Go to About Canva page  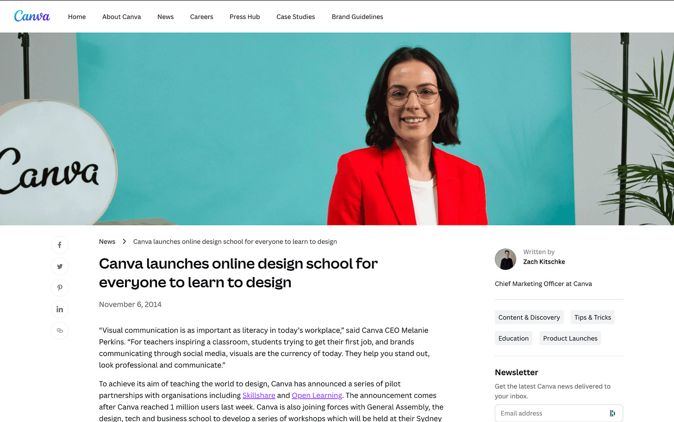[122, 17]
